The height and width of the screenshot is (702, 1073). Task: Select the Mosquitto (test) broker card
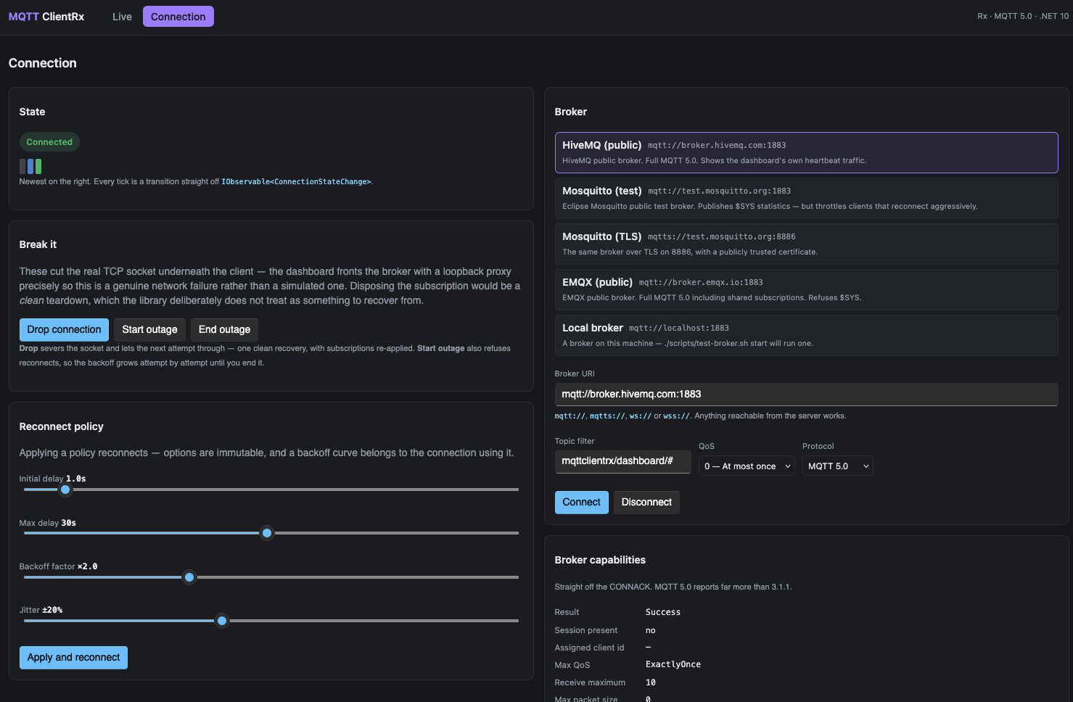pos(806,198)
